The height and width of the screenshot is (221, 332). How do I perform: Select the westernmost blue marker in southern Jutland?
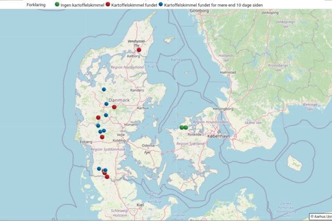(99, 168)
